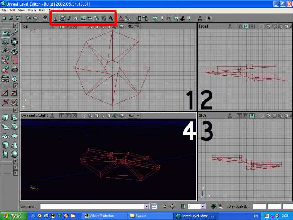Open the Animation browser A icon
Screen dimensions: 293x220
click(111, 18)
